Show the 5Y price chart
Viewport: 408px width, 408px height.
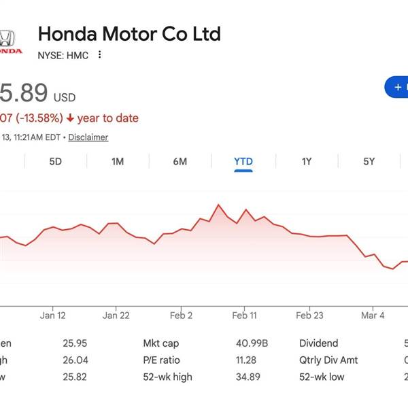point(369,162)
